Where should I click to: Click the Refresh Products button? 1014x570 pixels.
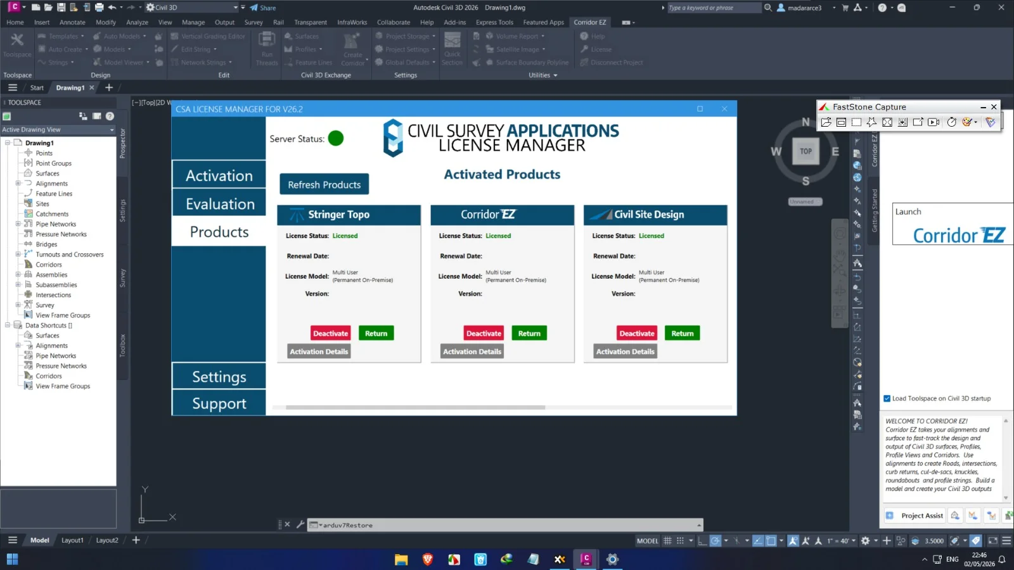pyautogui.click(x=324, y=185)
